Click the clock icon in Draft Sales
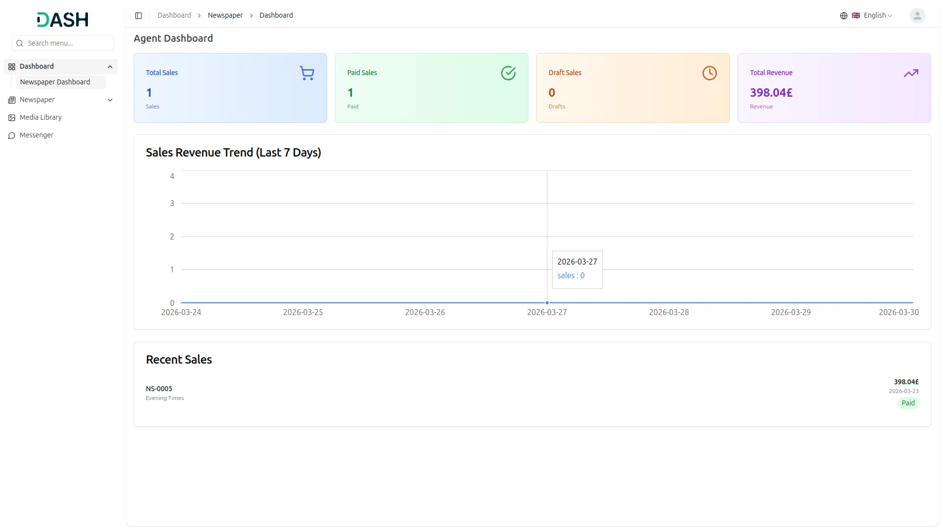943x530 pixels. click(709, 73)
